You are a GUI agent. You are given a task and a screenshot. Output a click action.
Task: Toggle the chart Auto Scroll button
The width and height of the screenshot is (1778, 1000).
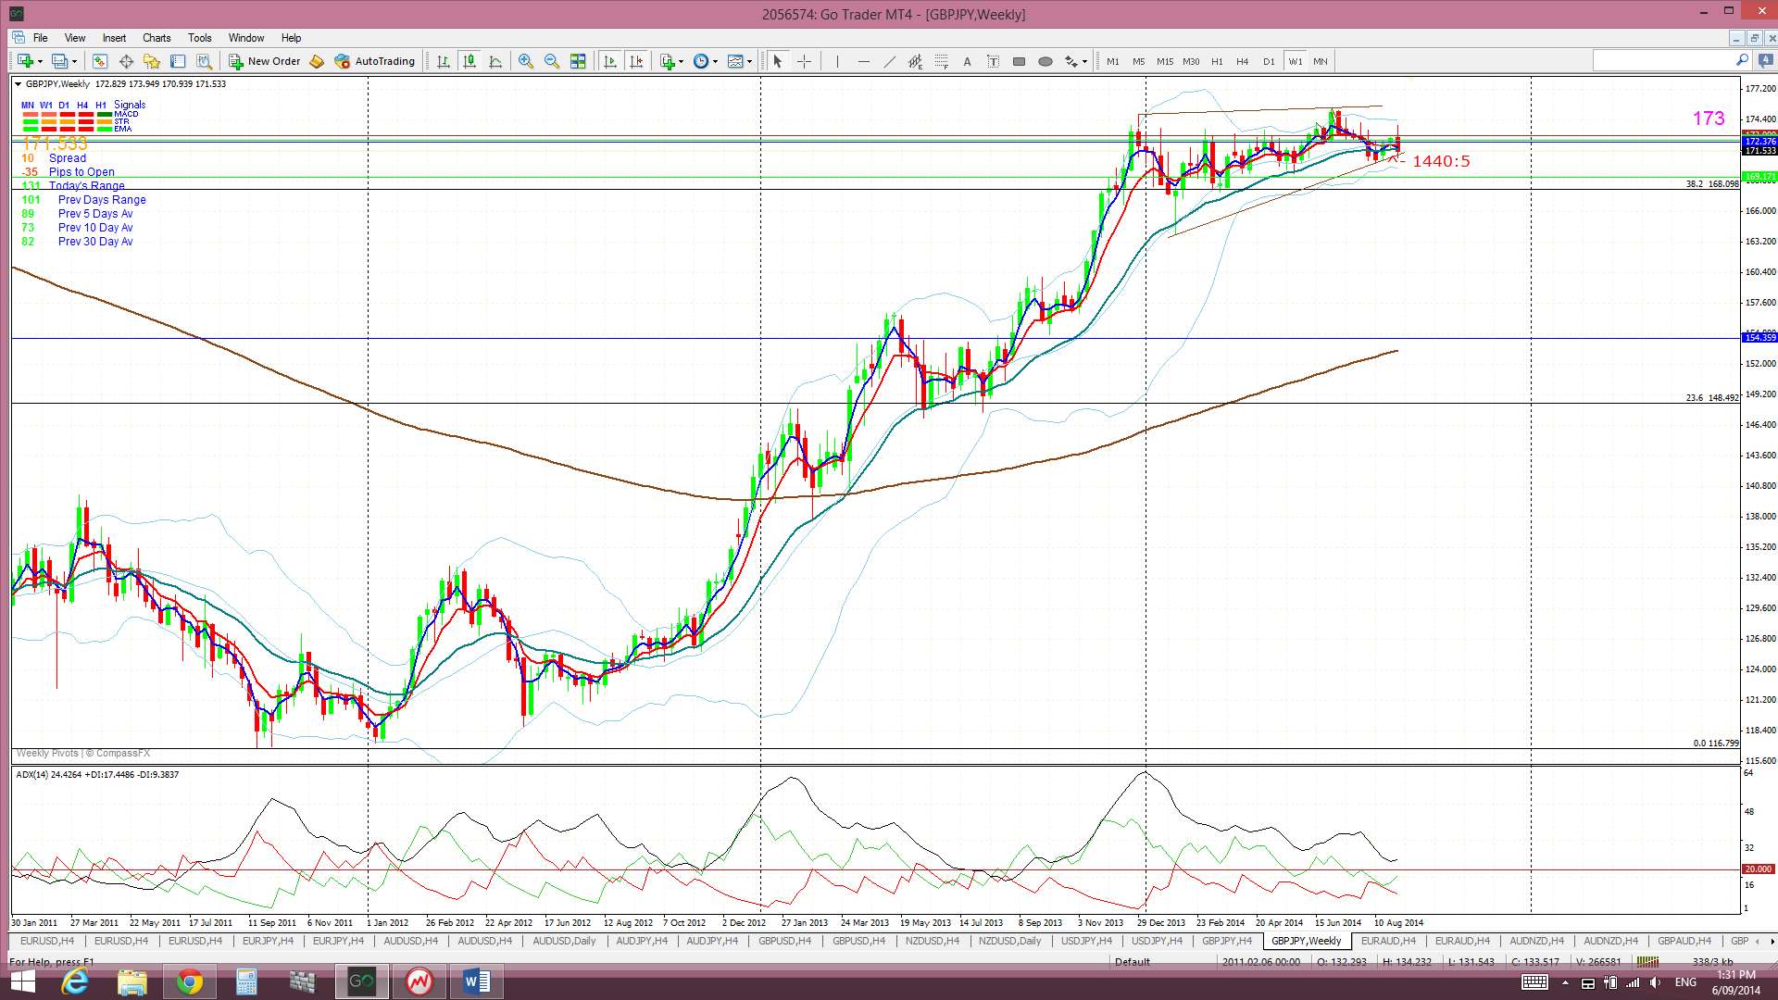point(610,61)
